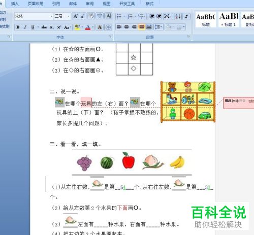This screenshot has height=235, width=254.
Task: Switch to the 插入 tab
Action: pos(15,4)
